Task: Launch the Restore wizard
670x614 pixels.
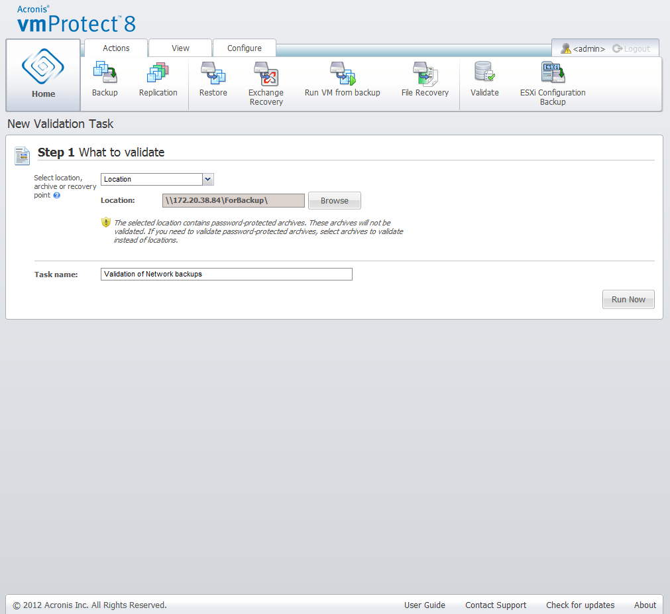Action: coord(213,80)
